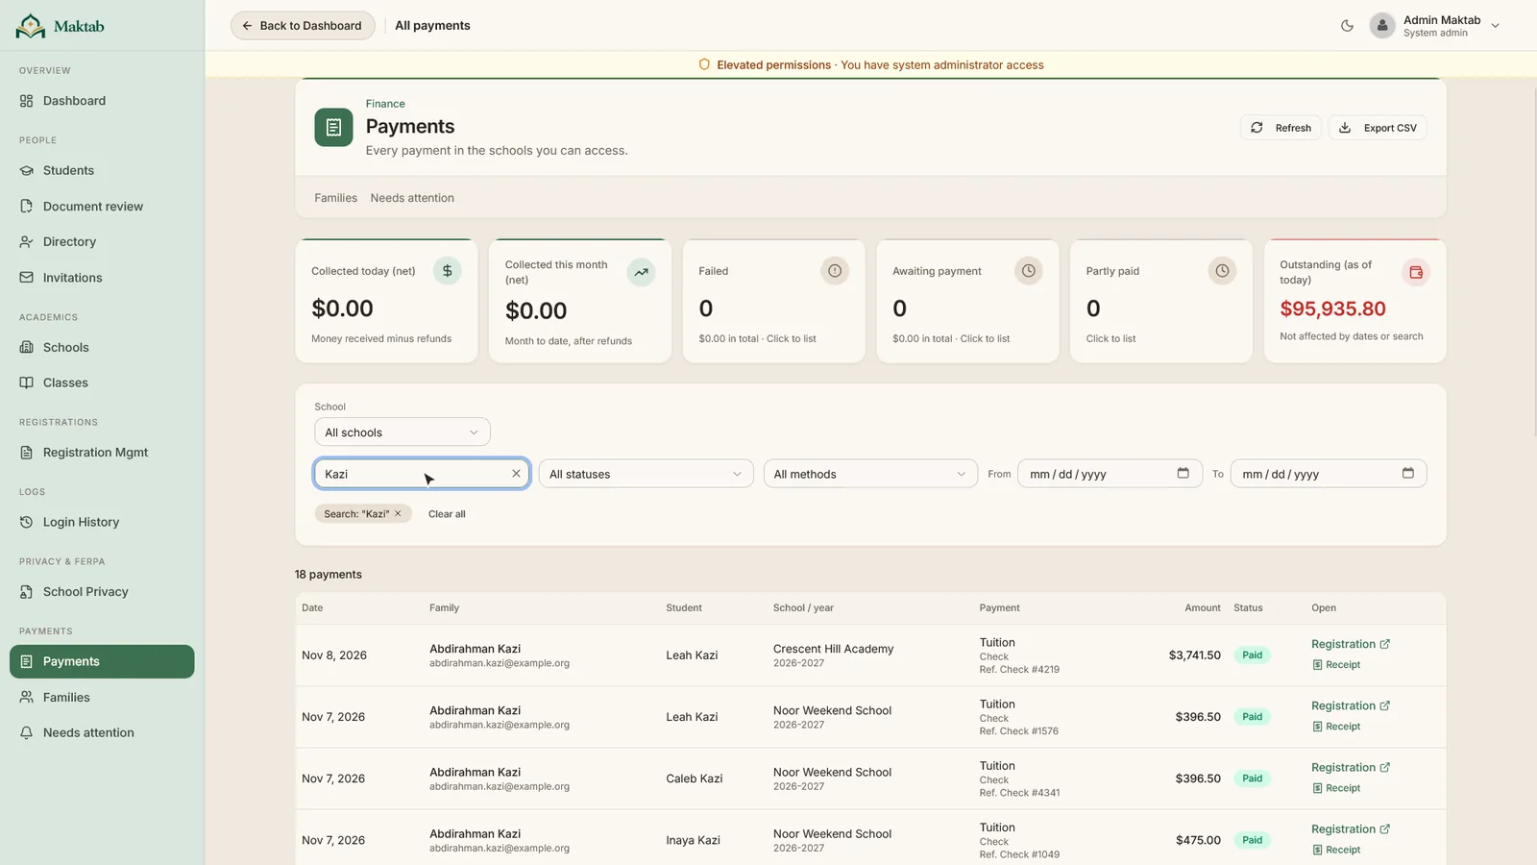Clear the Kazi search text with the X

point(516,474)
